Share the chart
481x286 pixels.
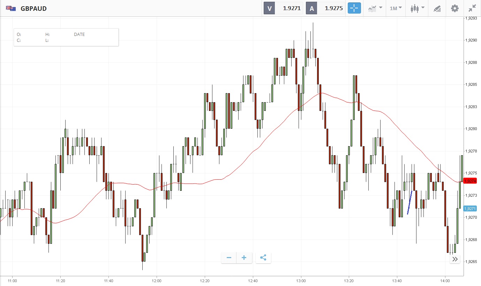click(263, 258)
